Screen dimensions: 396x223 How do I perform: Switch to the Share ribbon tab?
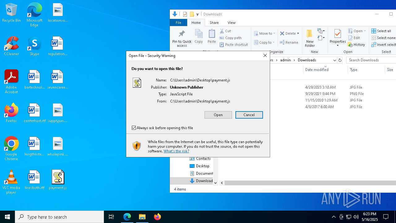(x=214, y=23)
